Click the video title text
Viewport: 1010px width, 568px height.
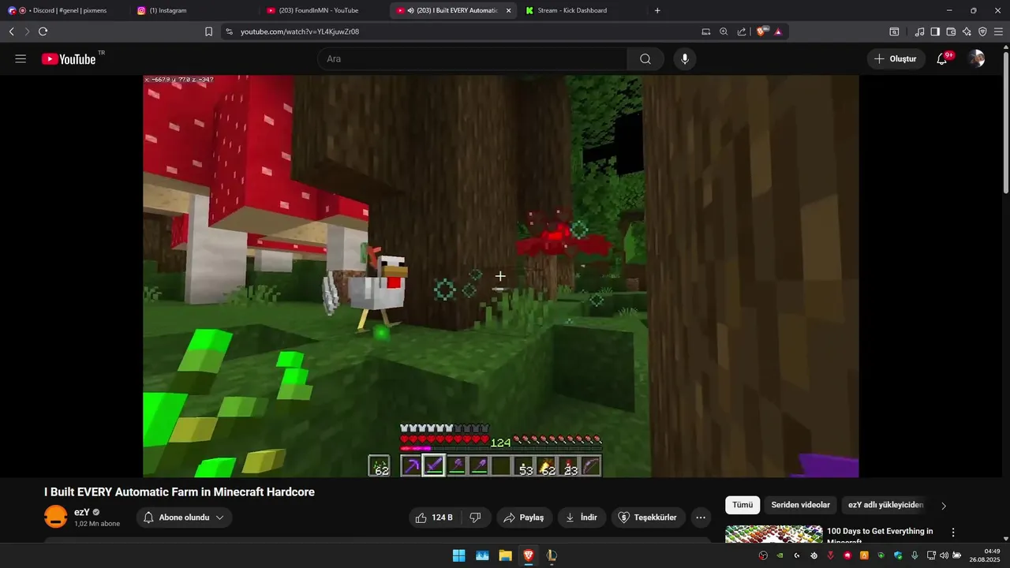pos(179,492)
